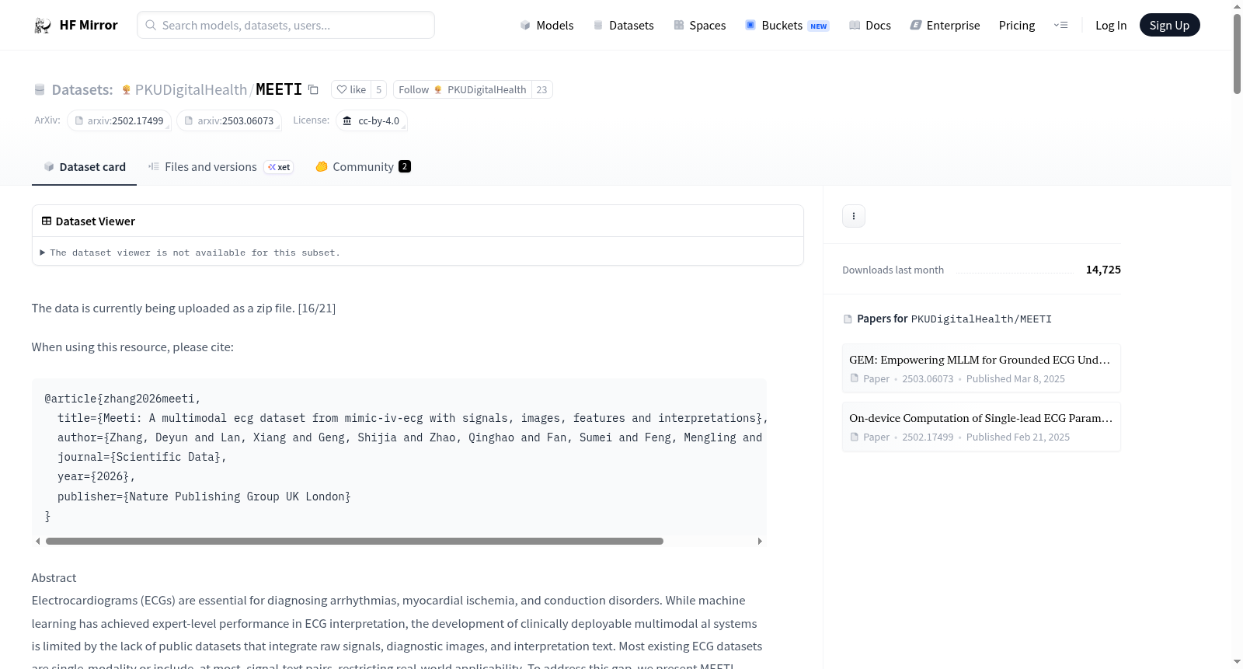Click the code block right scroll arrow
Screen dimensions: 1243x669
point(760,541)
